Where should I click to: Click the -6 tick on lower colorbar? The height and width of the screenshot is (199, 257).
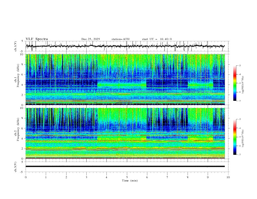(x=239, y=146)
